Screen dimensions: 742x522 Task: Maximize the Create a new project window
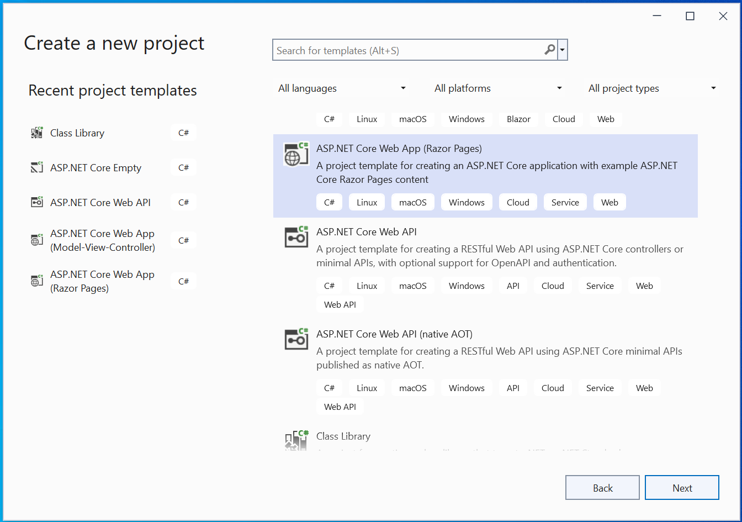pyautogui.click(x=690, y=16)
